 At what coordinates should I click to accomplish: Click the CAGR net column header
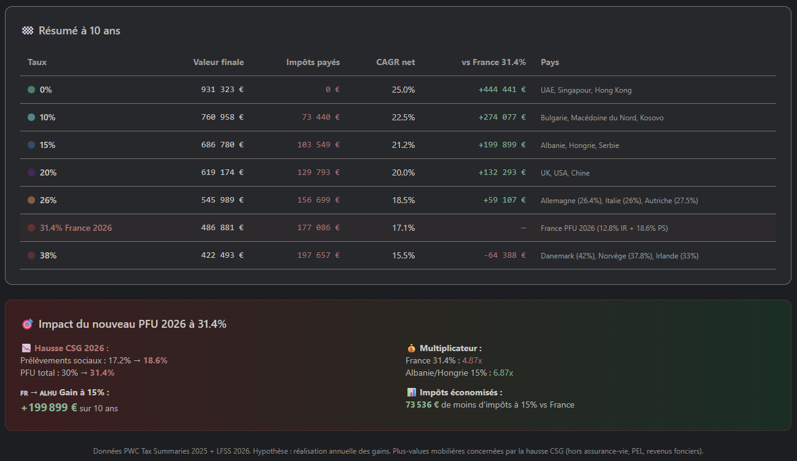pos(395,62)
